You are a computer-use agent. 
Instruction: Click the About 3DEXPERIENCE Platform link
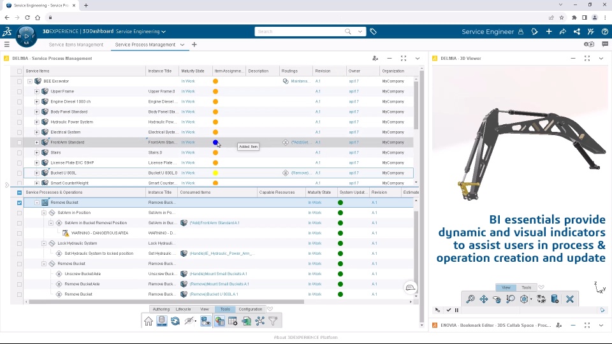click(306, 338)
